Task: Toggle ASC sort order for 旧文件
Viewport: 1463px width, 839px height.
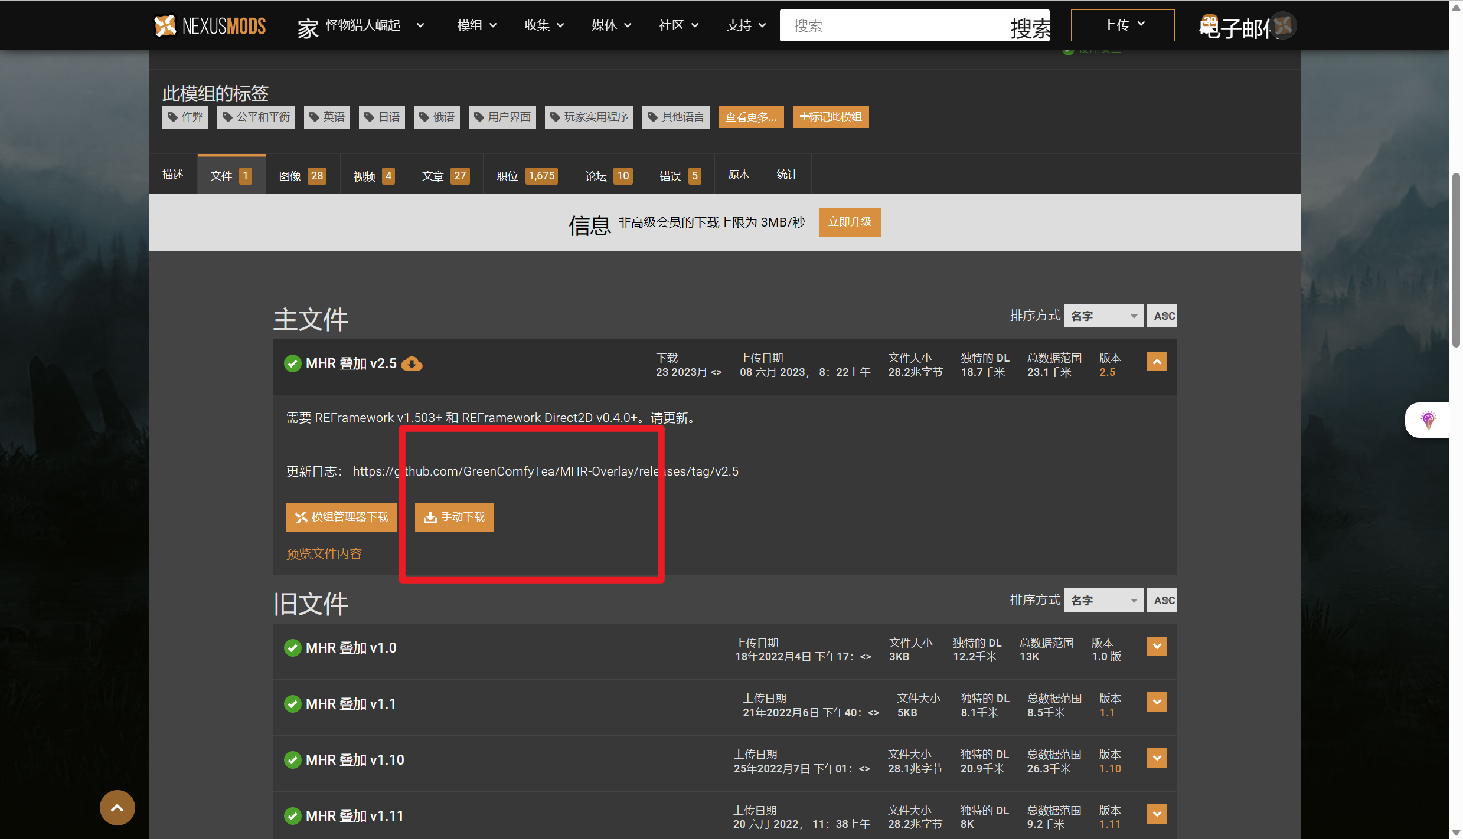Action: pos(1162,600)
